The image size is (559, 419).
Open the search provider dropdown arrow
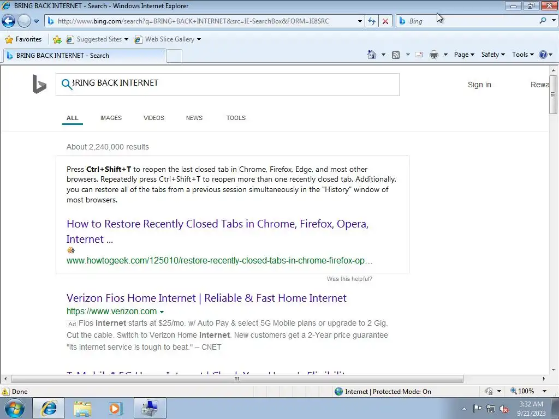pyautogui.click(x=554, y=21)
